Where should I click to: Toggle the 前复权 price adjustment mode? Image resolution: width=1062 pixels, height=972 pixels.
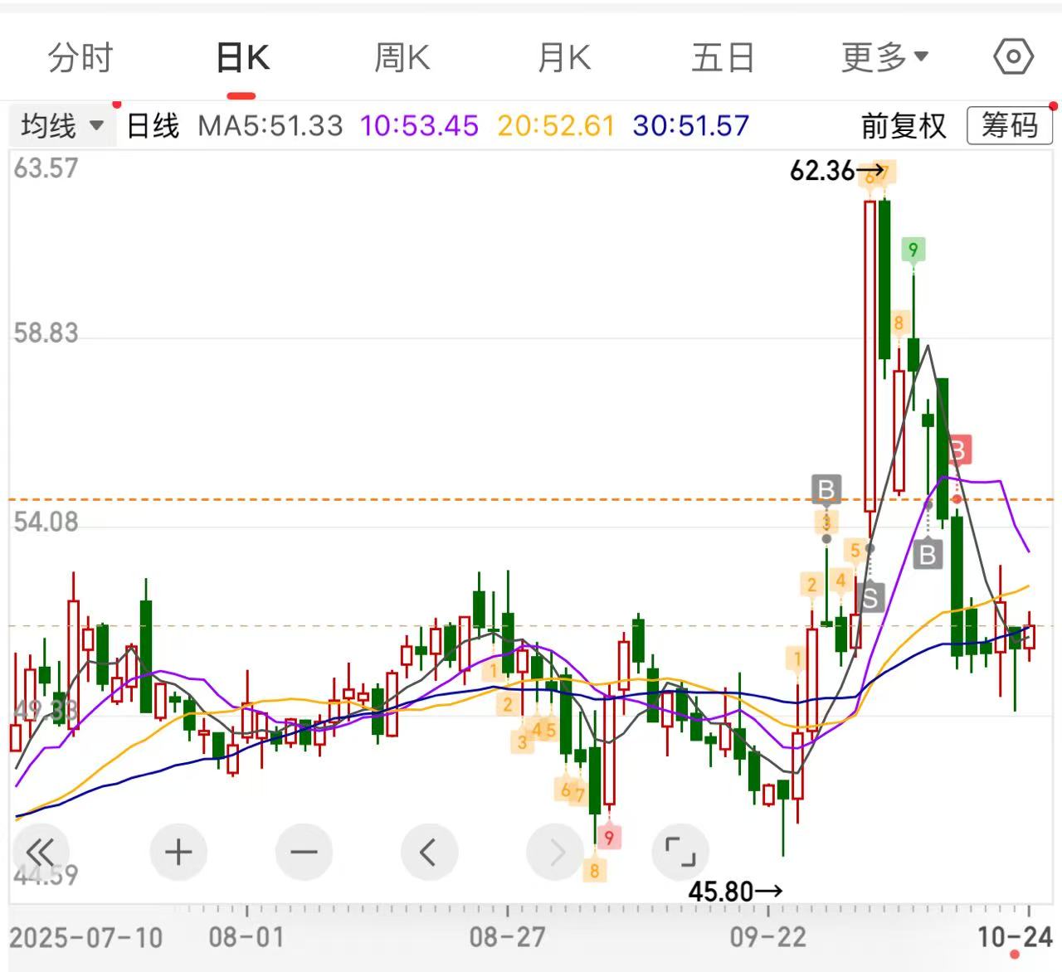tap(904, 126)
